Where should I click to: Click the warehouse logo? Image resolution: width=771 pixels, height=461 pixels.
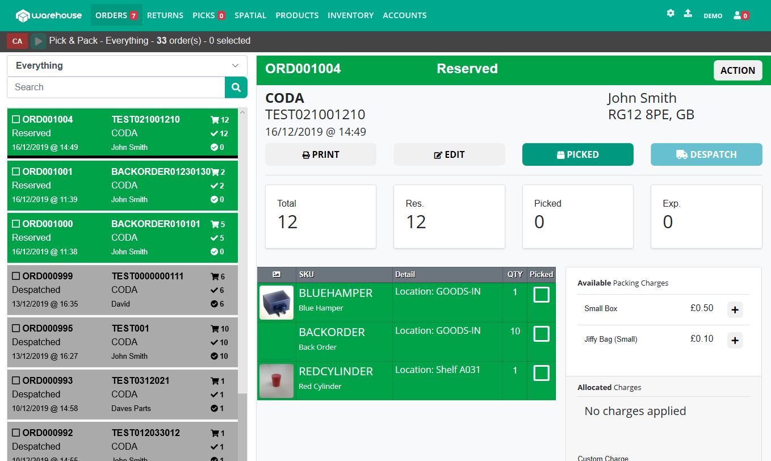click(x=49, y=15)
